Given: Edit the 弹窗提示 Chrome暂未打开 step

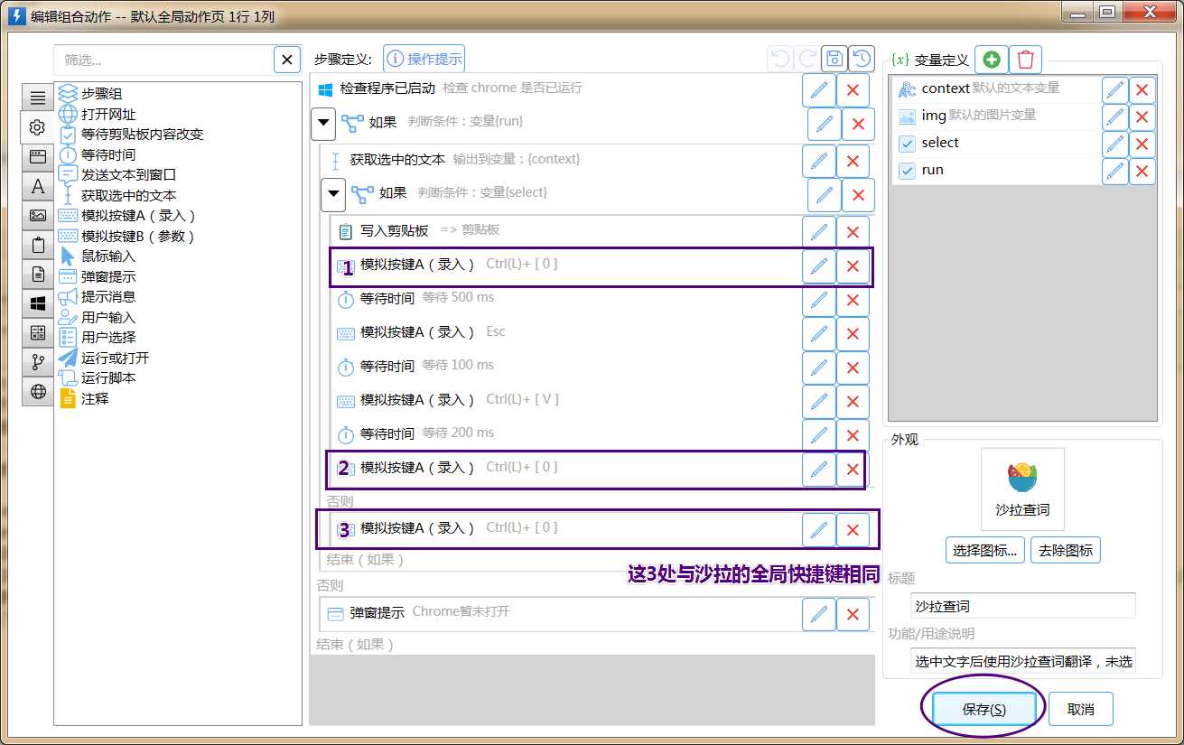Looking at the screenshot, I should 819,615.
